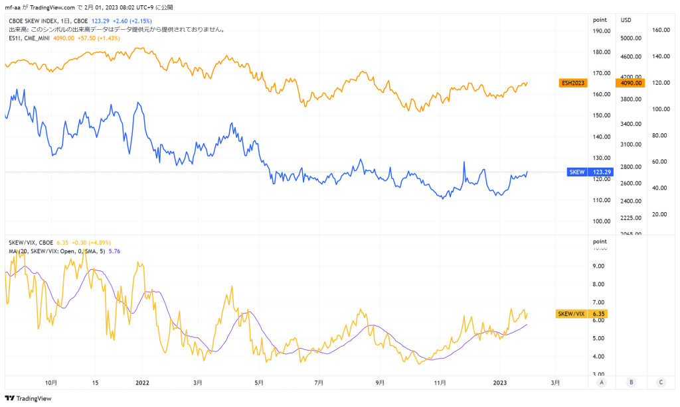
Task: Click the USD currency scale header
Action: [626, 20]
